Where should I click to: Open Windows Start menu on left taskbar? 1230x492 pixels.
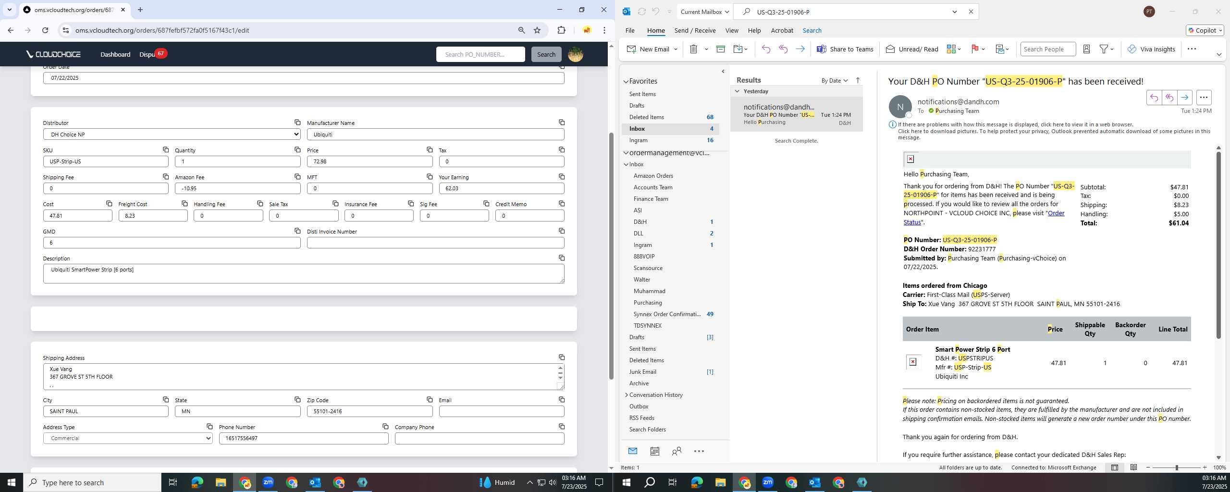tap(12, 482)
